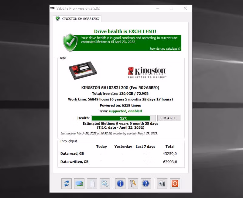Click the 92% health progress bar
Screen dimensions: 243x198
click(123, 118)
